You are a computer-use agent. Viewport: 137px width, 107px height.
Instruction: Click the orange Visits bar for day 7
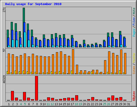click(x=33, y=64)
